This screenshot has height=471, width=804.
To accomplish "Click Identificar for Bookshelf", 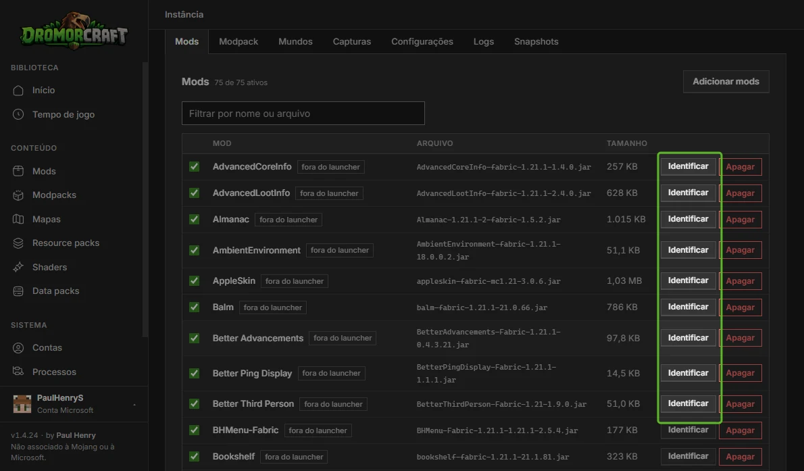I will coord(688,457).
